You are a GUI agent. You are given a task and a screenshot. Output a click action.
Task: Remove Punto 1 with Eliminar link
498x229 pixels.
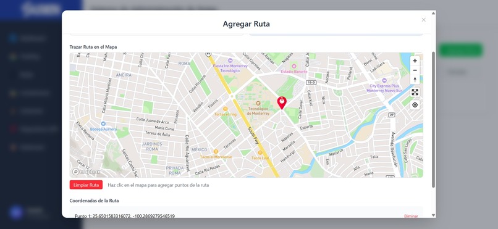pyautogui.click(x=411, y=216)
